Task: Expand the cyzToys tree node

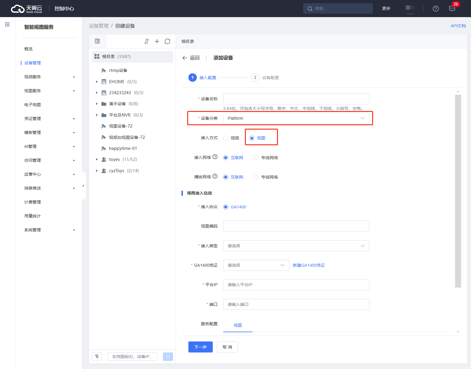Action: (97, 171)
